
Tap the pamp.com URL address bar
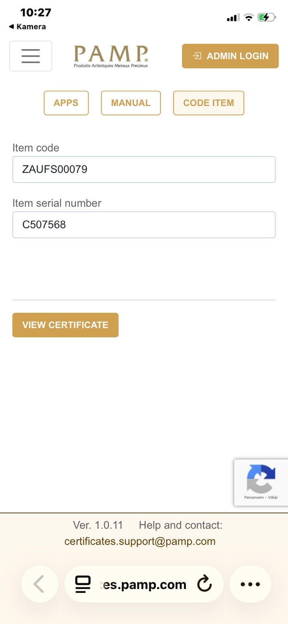(x=144, y=584)
